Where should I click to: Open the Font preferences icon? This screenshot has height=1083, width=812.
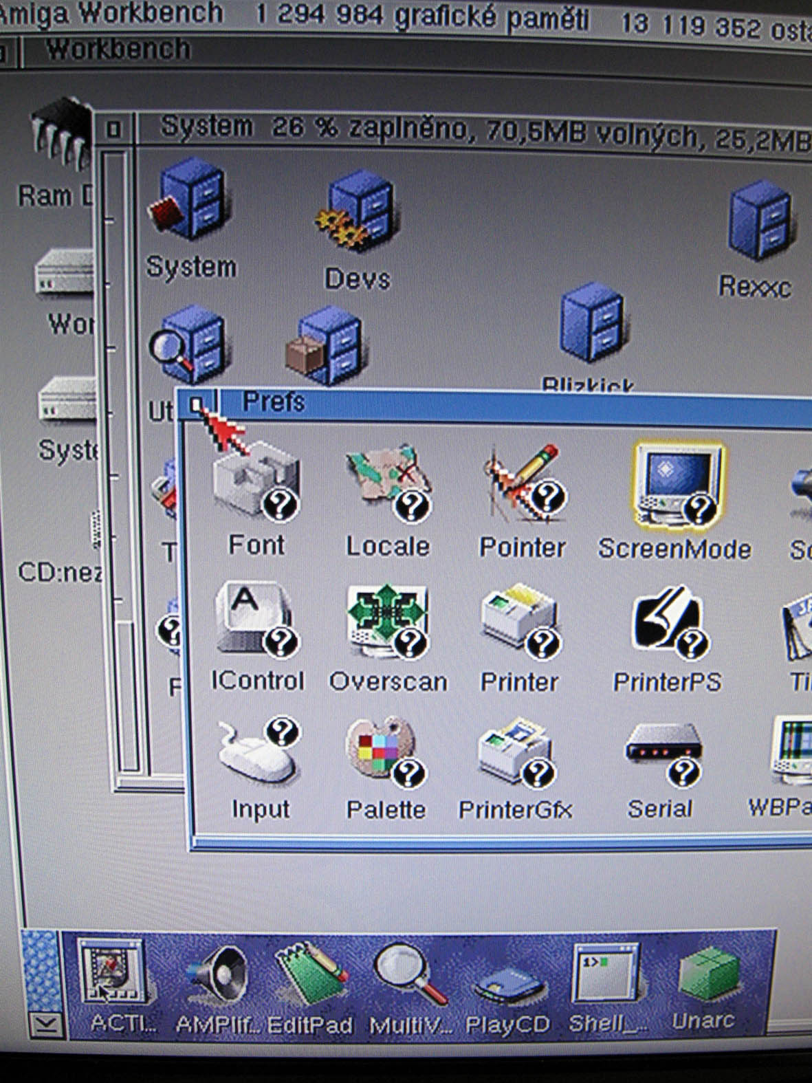click(x=256, y=484)
